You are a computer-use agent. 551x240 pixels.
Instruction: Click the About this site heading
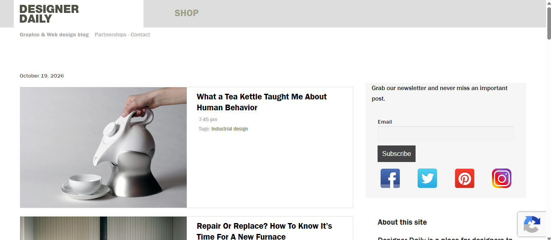[402, 222]
